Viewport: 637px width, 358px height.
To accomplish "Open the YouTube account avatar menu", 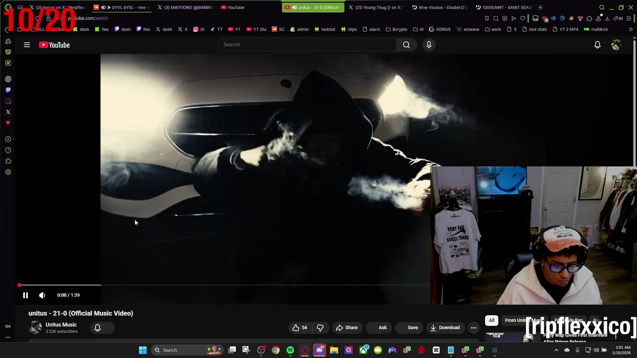I will [x=616, y=45].
